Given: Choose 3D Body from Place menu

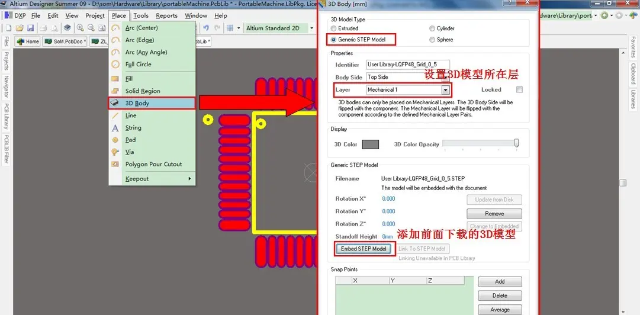Looking at the screenshot, I should 152,103.
